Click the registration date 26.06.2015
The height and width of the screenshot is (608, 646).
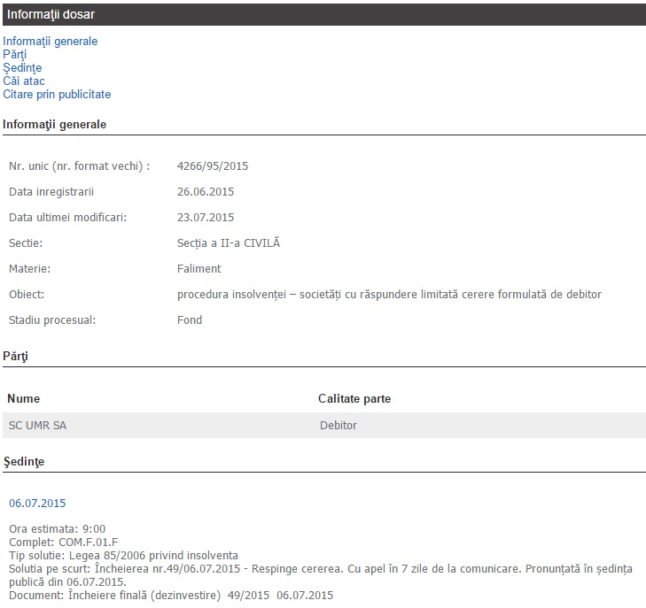[x=206, y=191]
